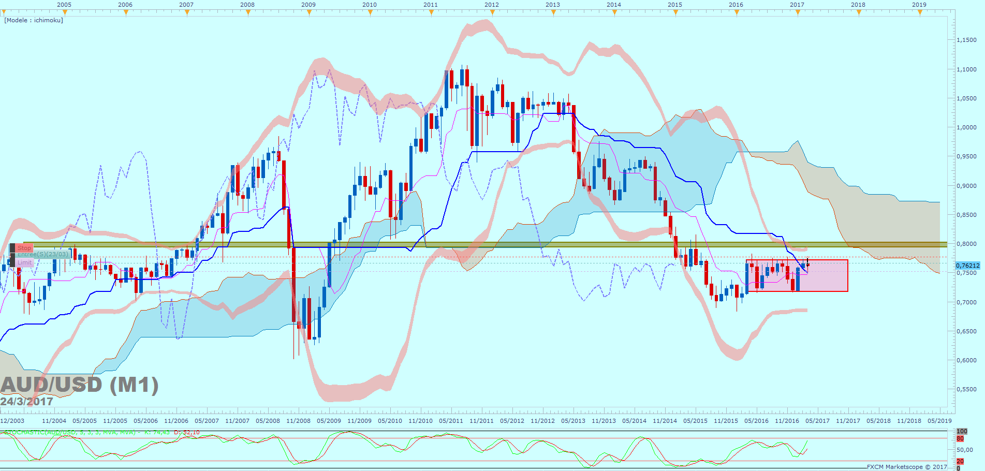Click the stochastic D: 52,10 value
The width and height of the screenshot is (985, 471).
[x=187, y=432]
